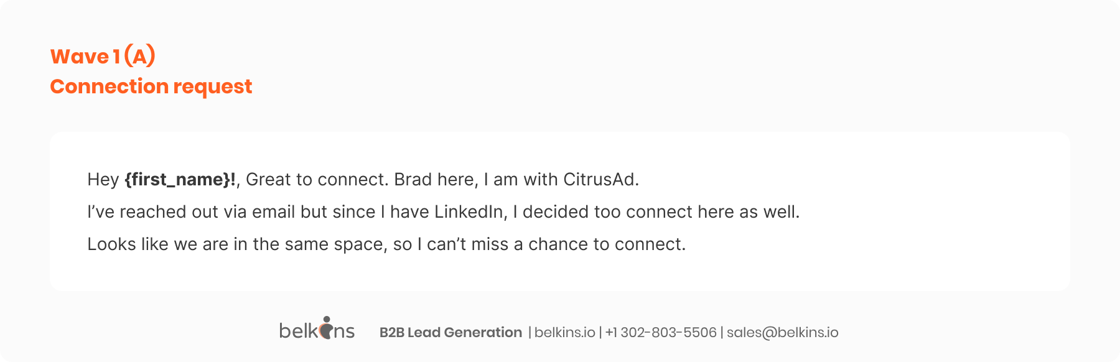Viewport: 1120px width, 362px height.
Task: Click the +1 302-803-5506 phone number
Action: [661, 332]
